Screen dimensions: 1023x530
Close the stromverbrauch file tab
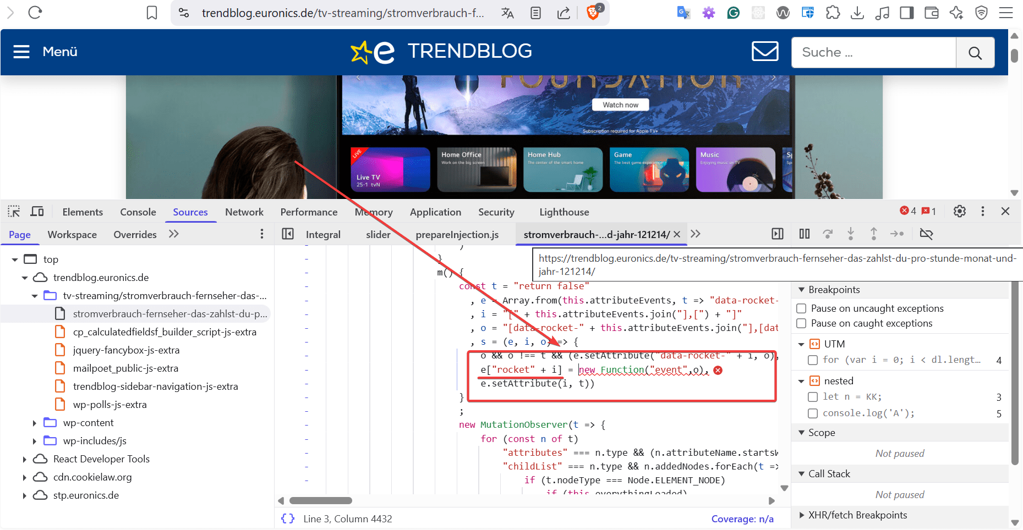677,234
